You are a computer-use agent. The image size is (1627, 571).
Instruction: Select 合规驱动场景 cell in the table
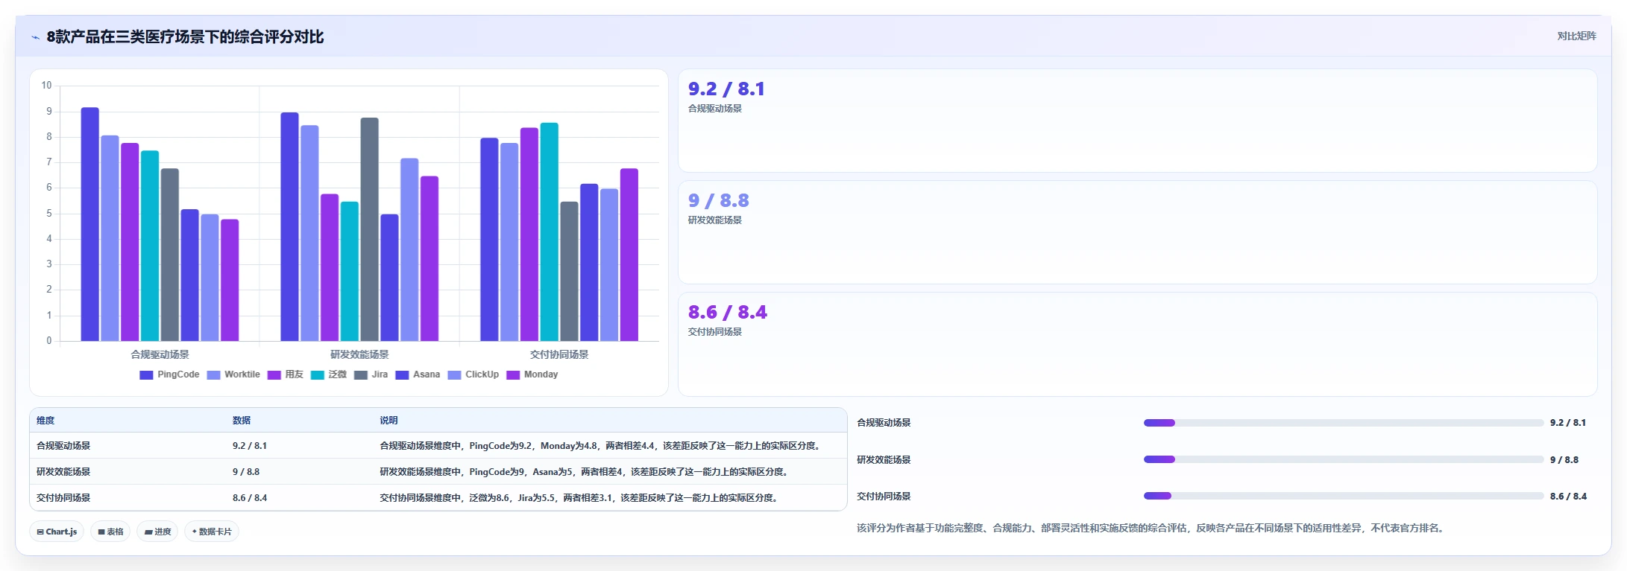(63, 446)
